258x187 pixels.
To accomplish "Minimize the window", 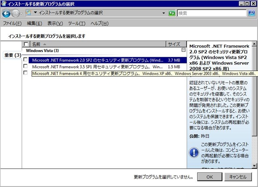I will 241,4.
